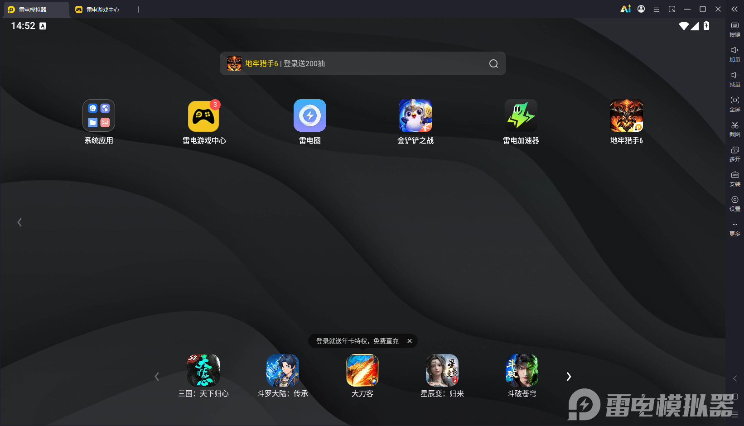Click the 14:52 clock
744x426 pixels.
click(x=23, y=26)
